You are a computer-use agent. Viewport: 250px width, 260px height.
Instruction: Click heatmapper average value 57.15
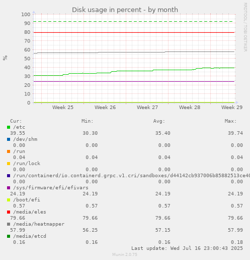click(163, 230)
